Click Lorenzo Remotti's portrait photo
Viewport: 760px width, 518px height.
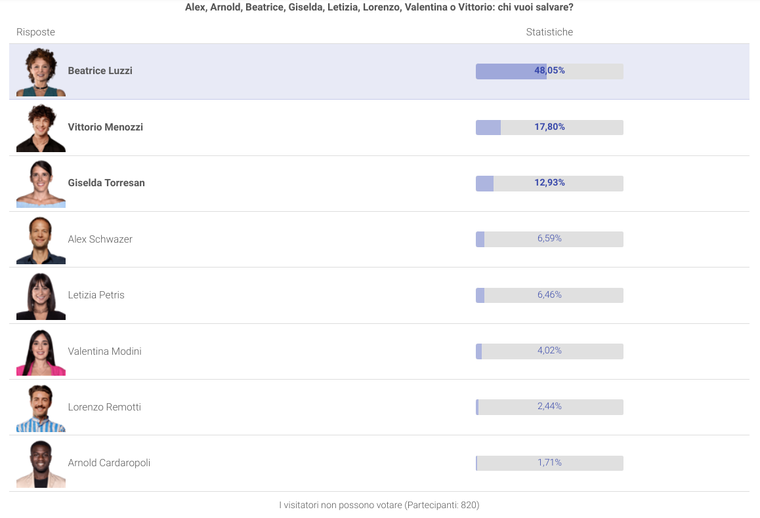[41, 408]
